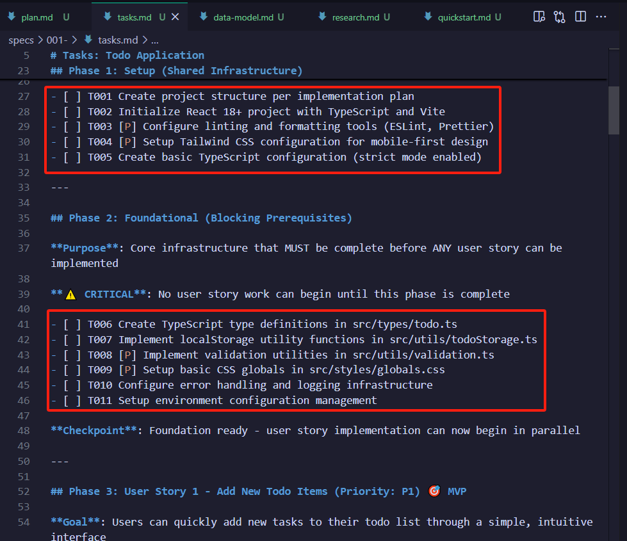627x541 pixels.
Task: Open the 001- breadcrumb folder dropdown
Action: (x=57, y=40)
